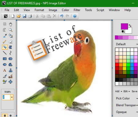Screen dimensions: 138x117
Task: Select the straight line tool
Action: (x=5, y=53)
